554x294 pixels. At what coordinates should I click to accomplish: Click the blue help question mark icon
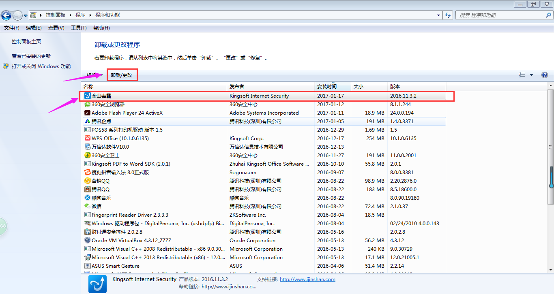tap(545, 75)
